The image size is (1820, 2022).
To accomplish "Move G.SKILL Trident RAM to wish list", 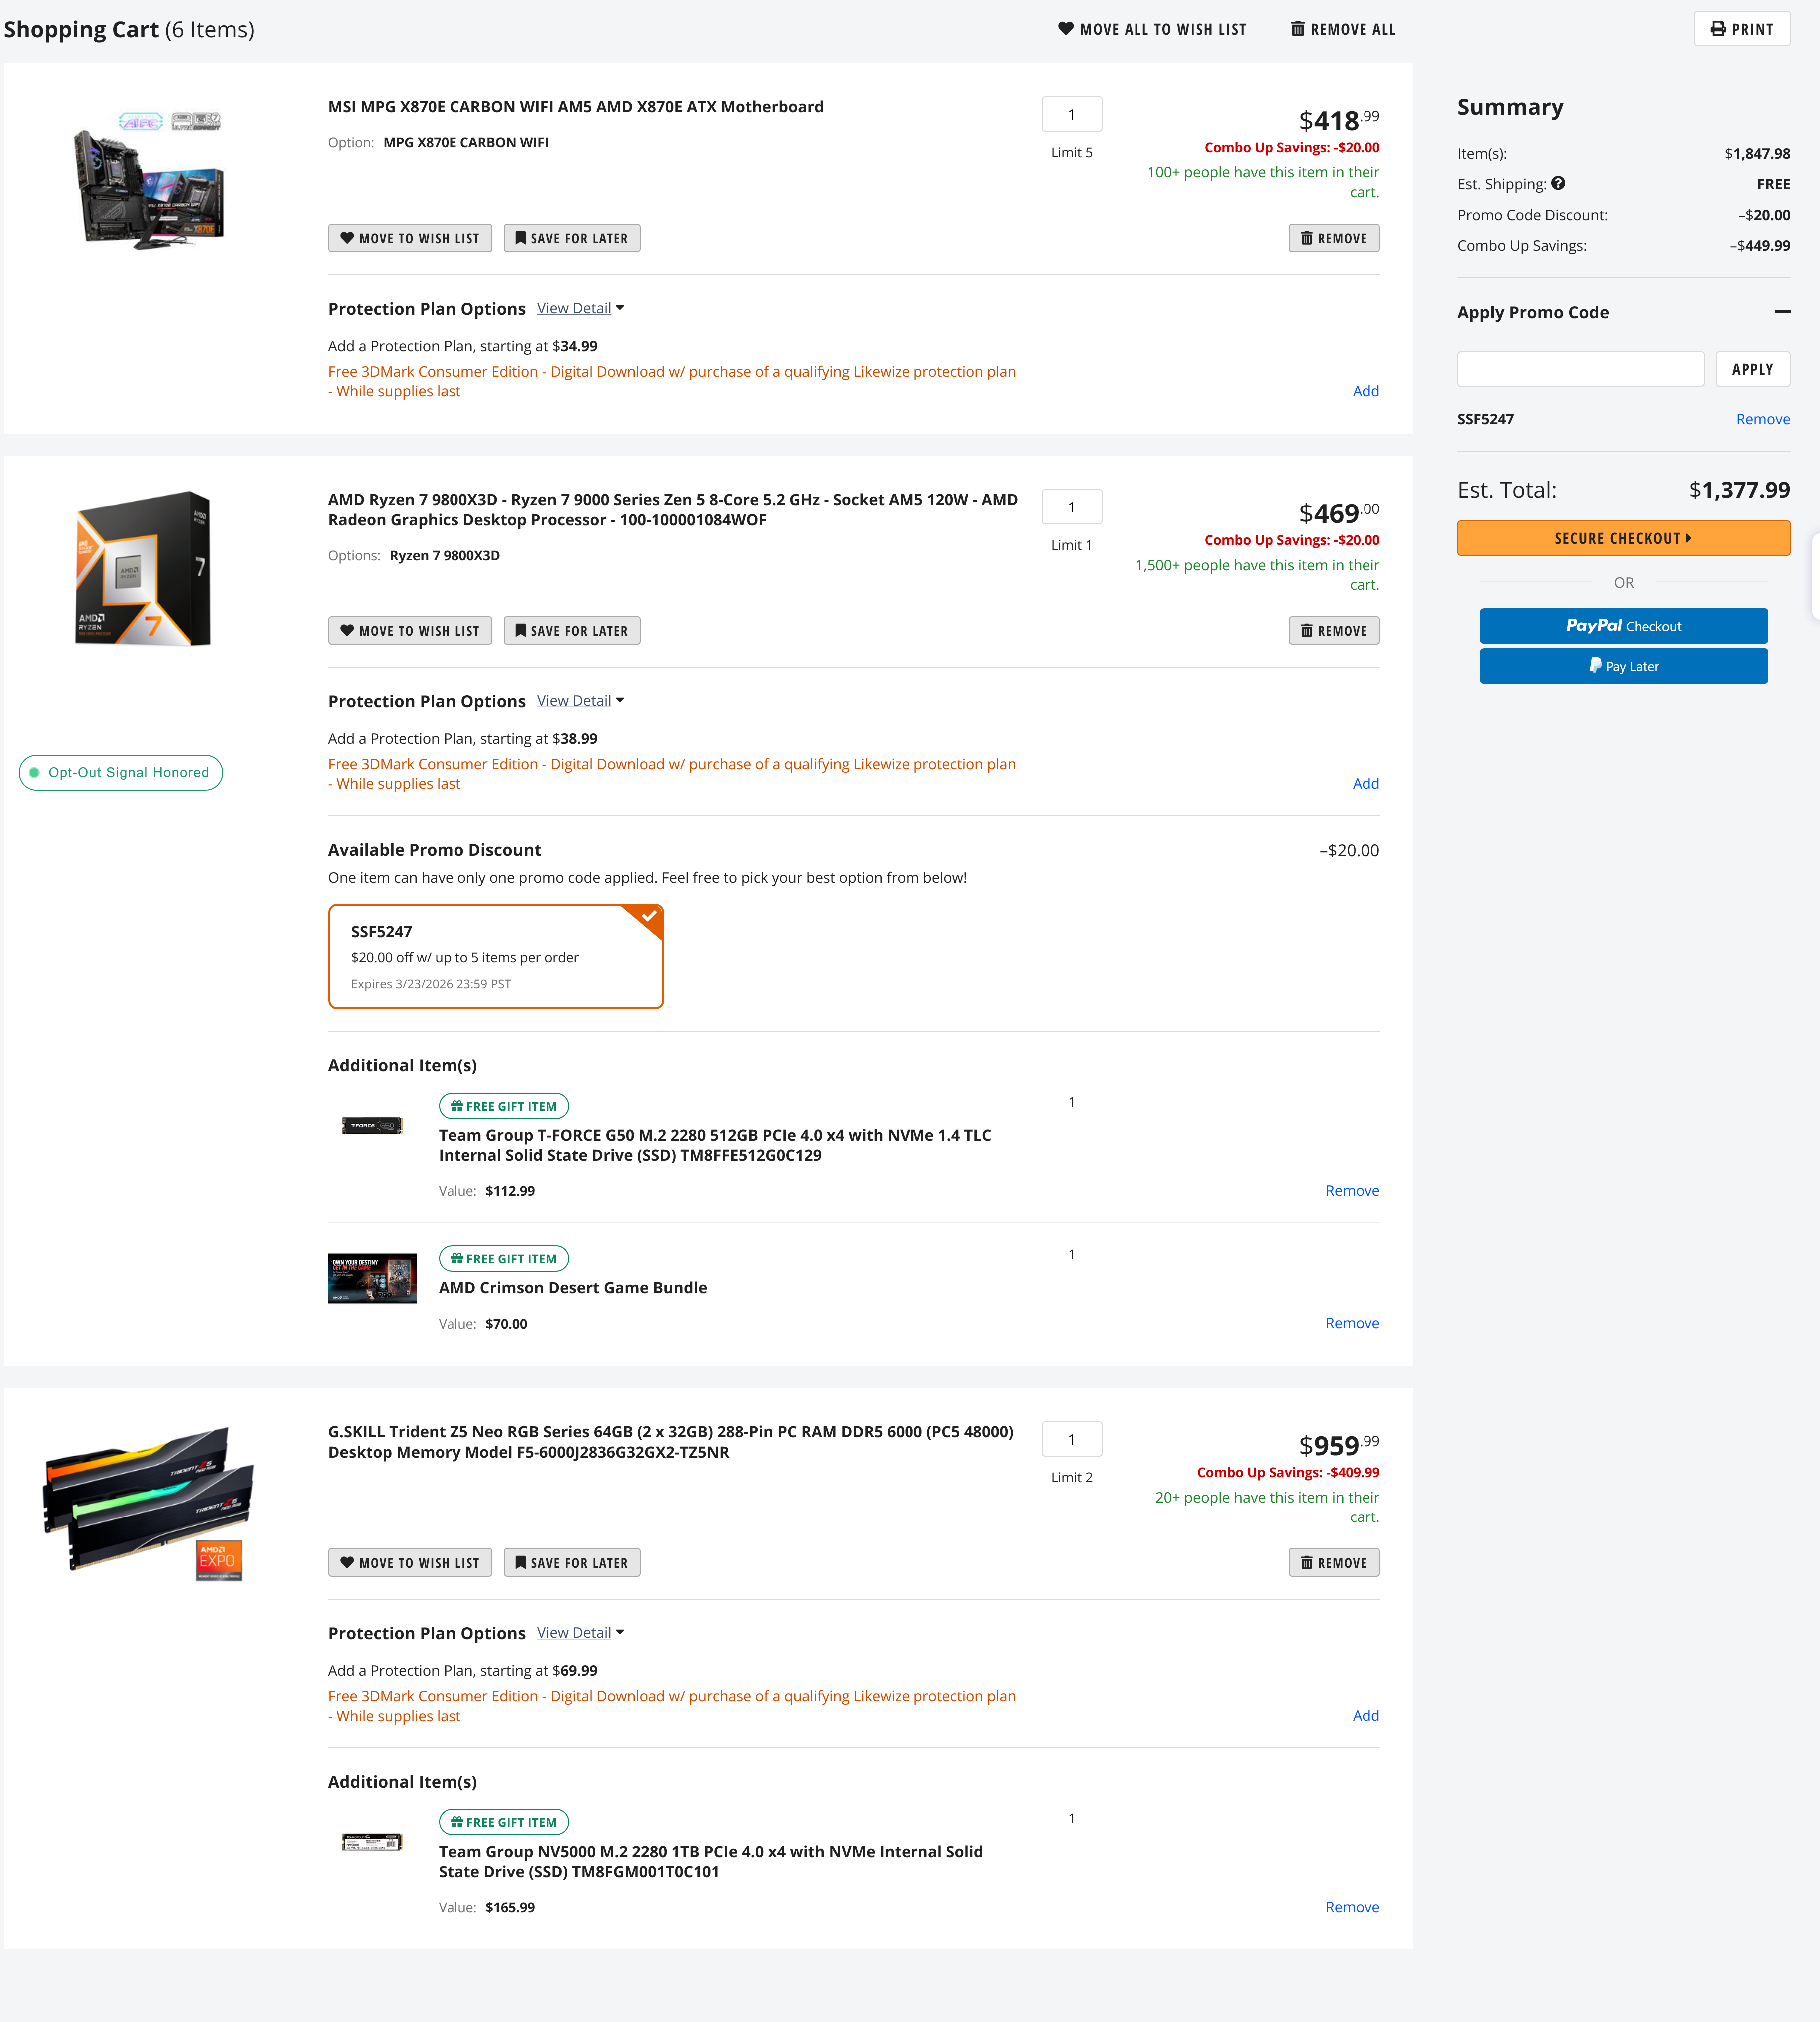I will 409,1563.
